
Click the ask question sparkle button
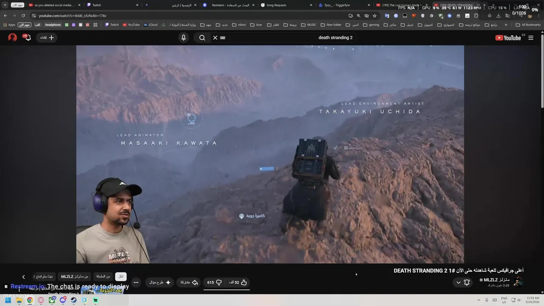click(160, 282)
